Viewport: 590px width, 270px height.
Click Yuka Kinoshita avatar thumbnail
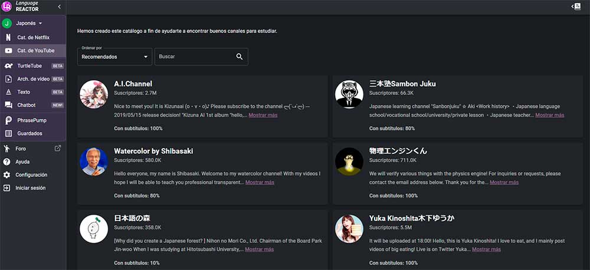point(349,229)
